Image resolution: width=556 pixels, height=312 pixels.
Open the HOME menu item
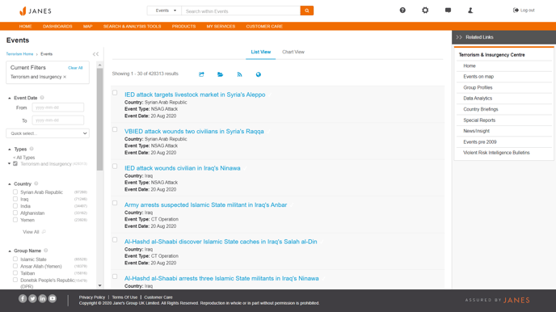pyautogui.click(x=26, y=26)
